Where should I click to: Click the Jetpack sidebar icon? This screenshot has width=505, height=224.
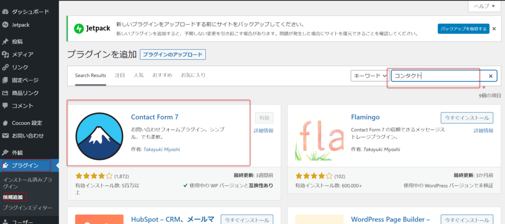tap(5, 25)
